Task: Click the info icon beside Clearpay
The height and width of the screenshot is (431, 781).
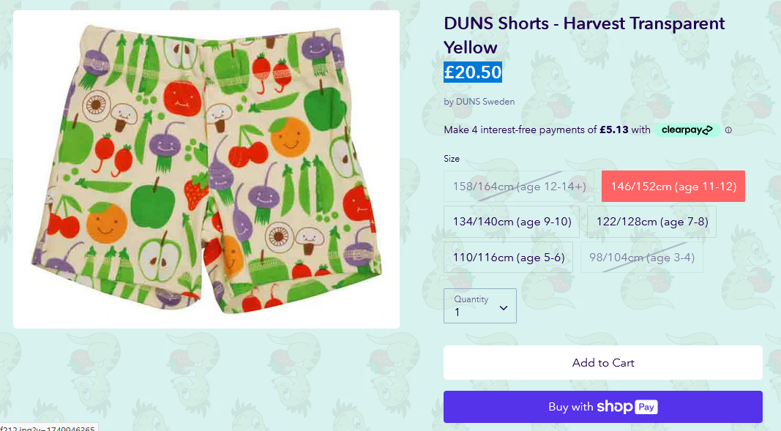Action: coord(728,130)
